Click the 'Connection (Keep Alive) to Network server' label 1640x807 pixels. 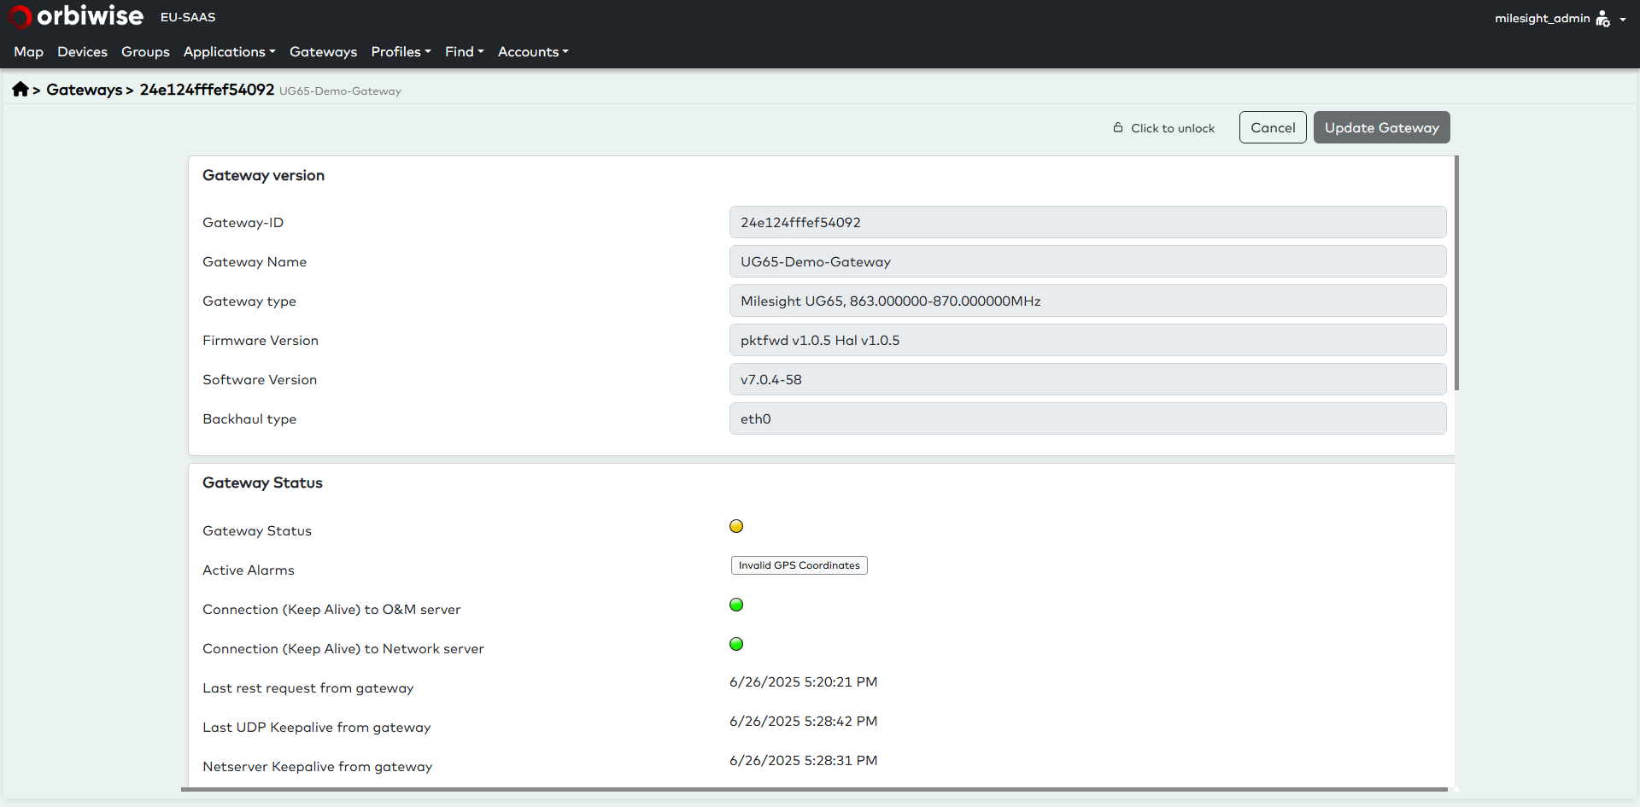click(x=343, y=649)
